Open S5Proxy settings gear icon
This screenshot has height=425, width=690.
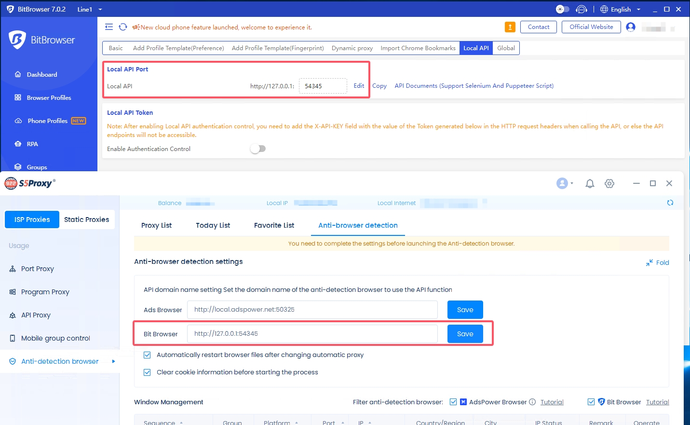(609, 183)
